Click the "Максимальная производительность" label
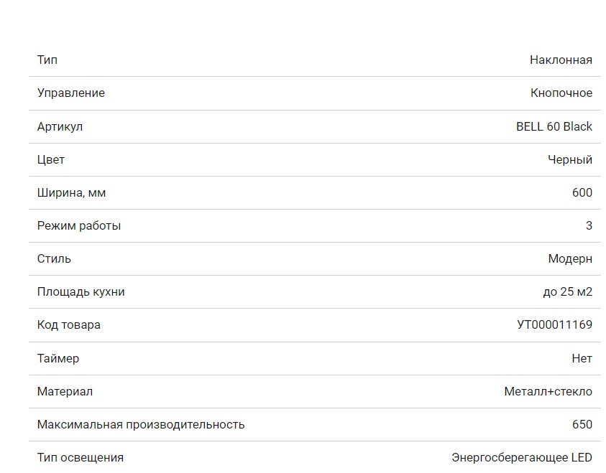This screenshot has width=606, height=473. pos(140,424)
